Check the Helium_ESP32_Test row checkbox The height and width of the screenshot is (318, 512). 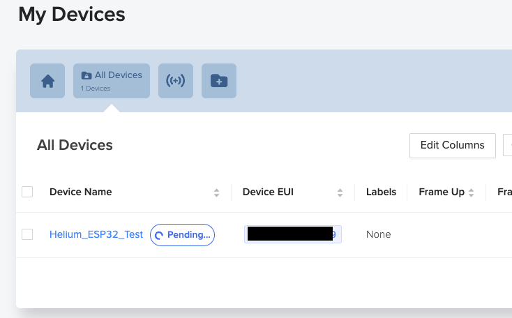[x=27, y=234]
